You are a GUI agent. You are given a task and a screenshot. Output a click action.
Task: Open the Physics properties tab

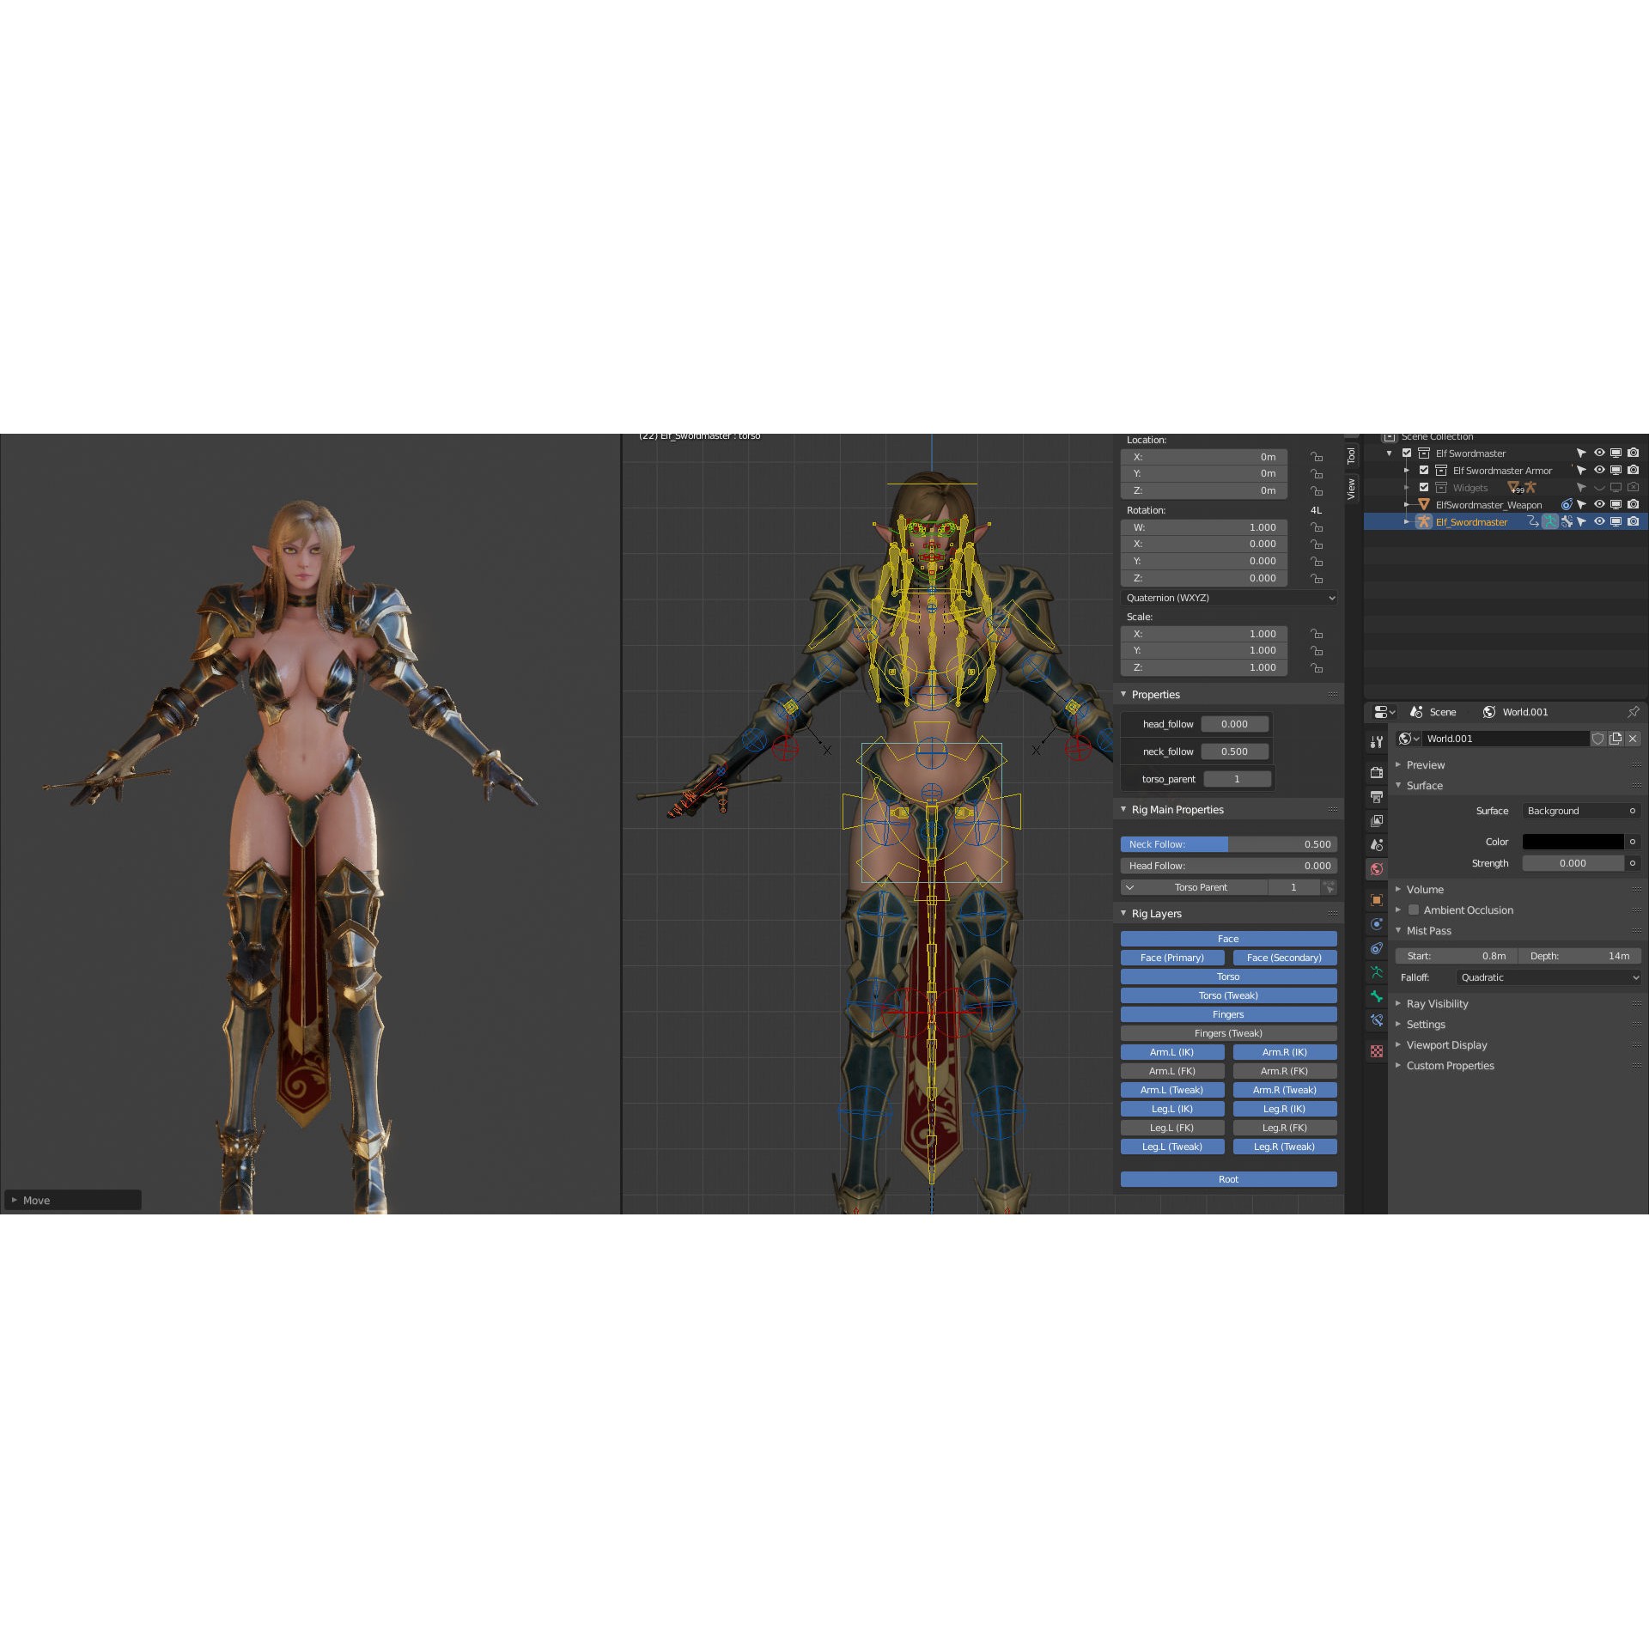click(1377, 924)
